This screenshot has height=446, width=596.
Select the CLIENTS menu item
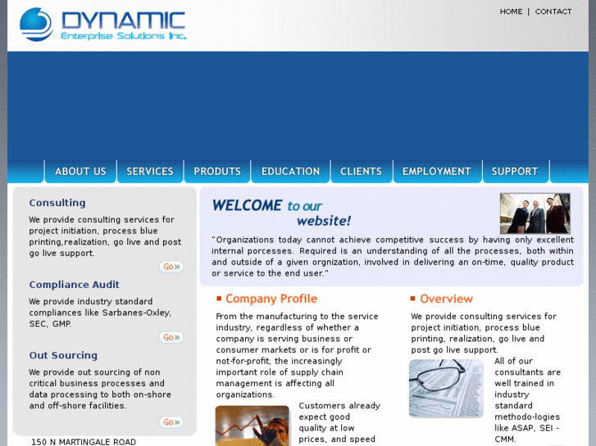click(361, 172)
